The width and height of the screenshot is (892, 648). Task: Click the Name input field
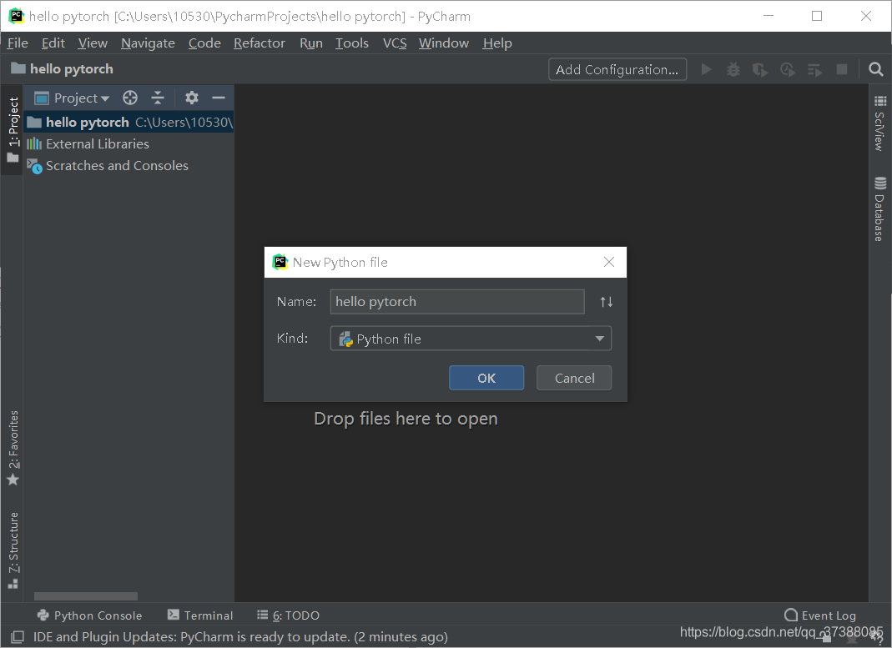456,302
